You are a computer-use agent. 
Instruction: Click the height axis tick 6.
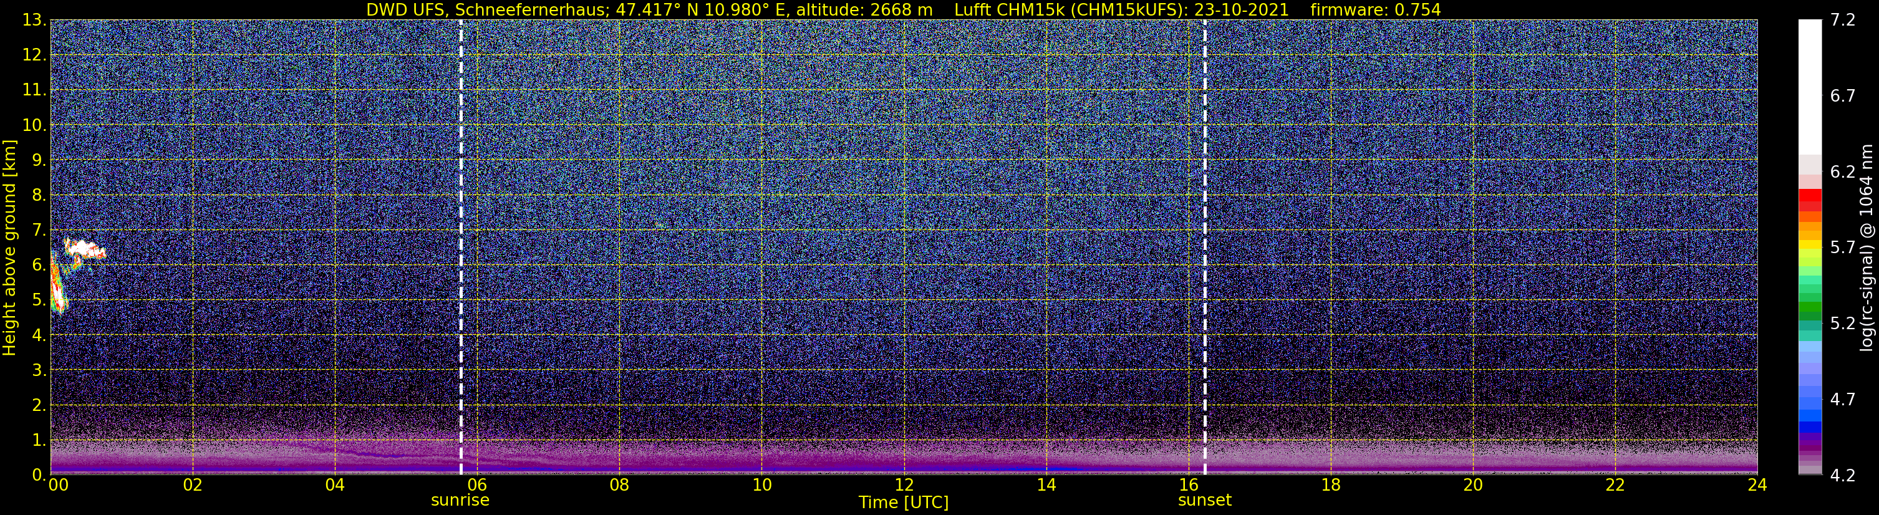39,266
